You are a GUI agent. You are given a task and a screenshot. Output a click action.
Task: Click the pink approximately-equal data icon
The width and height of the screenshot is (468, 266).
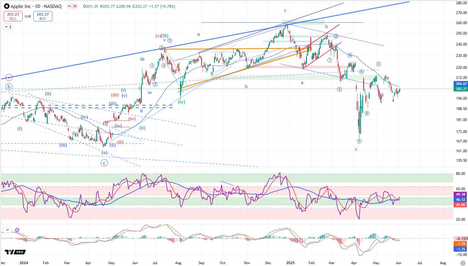tap(75, 6)
